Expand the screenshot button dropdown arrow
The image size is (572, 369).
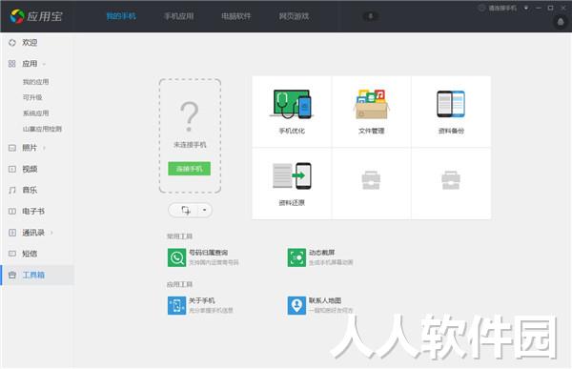[x=204, y=210]
